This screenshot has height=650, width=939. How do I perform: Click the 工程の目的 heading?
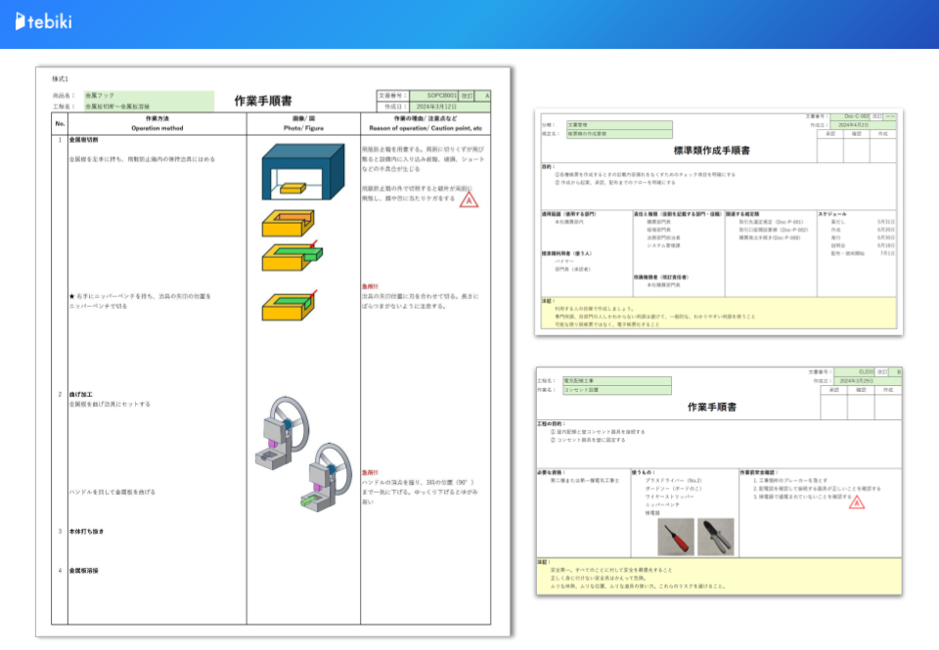tap(551, 424)
